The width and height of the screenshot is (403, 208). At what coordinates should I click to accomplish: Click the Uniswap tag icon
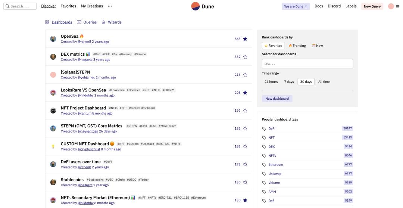coord(264,174)
